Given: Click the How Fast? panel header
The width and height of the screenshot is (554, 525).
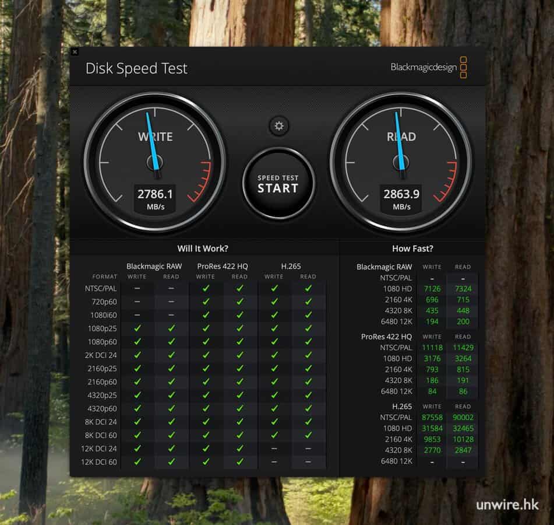Looking at the screenshot, I should (x=412, y=249).
